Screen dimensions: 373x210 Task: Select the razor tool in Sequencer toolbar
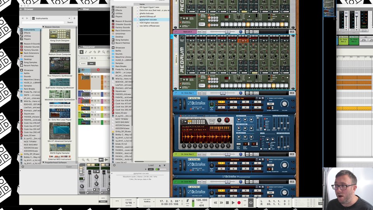click(x=95, y=52)
